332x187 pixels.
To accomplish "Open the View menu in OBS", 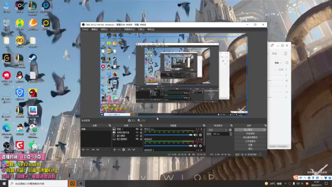I will 104,30.
